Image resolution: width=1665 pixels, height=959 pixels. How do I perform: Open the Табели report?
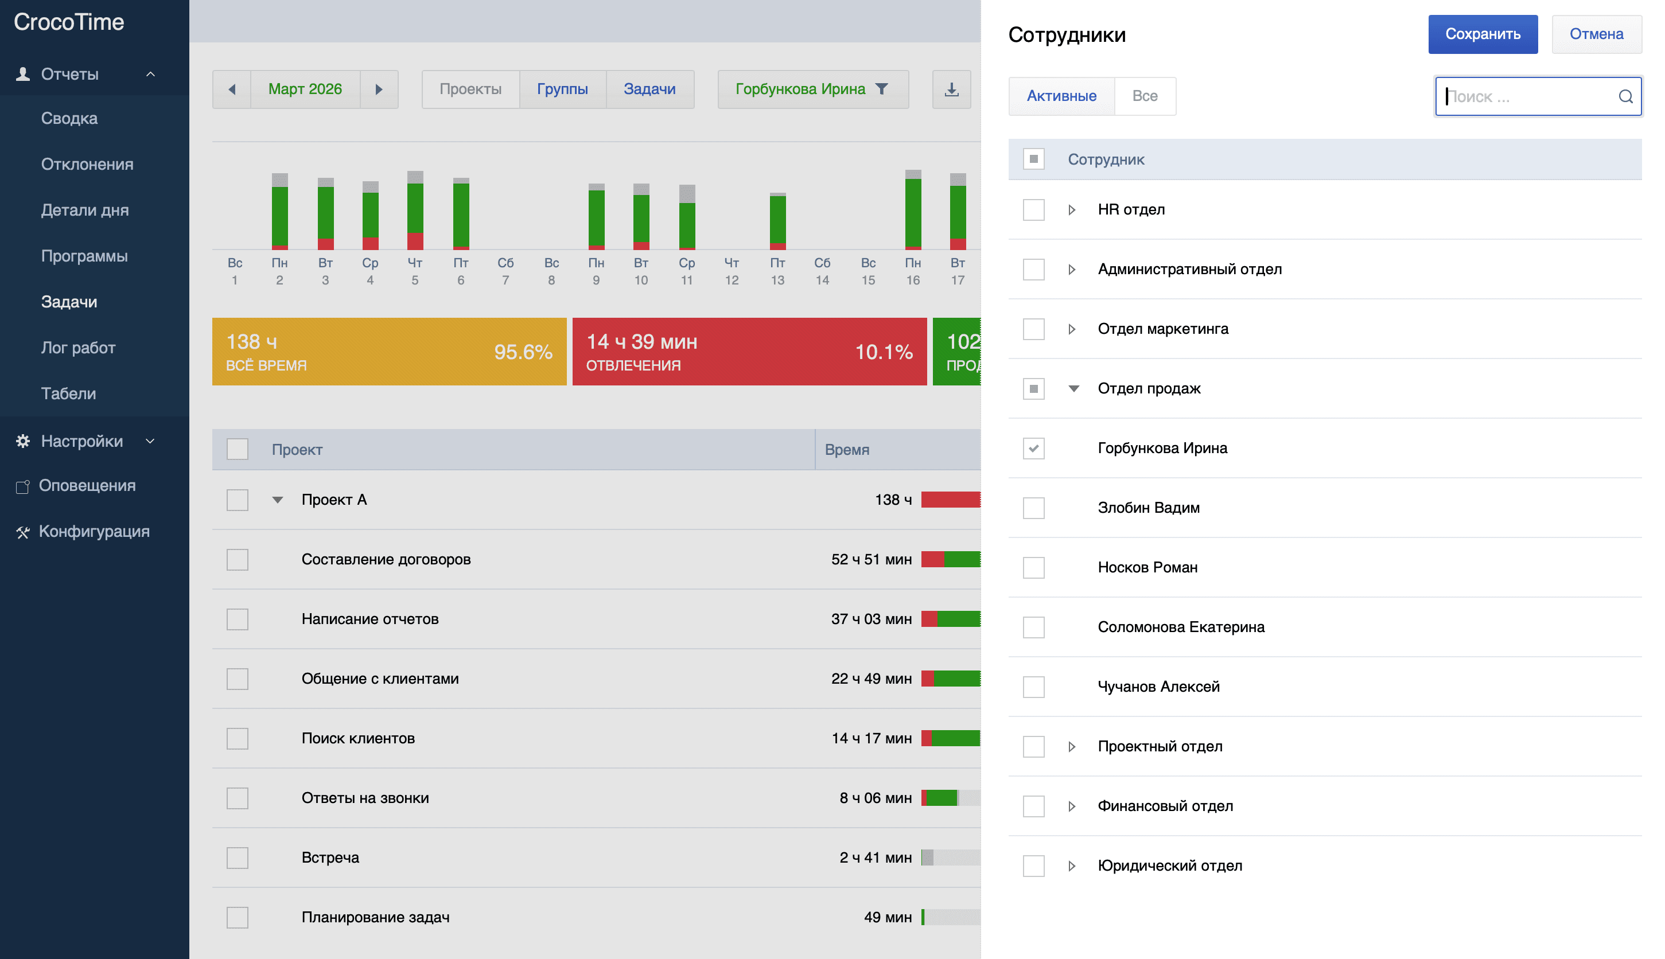(68, 393)
